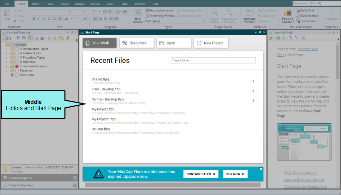Open the Style (text) dropdown

[203, 21]
